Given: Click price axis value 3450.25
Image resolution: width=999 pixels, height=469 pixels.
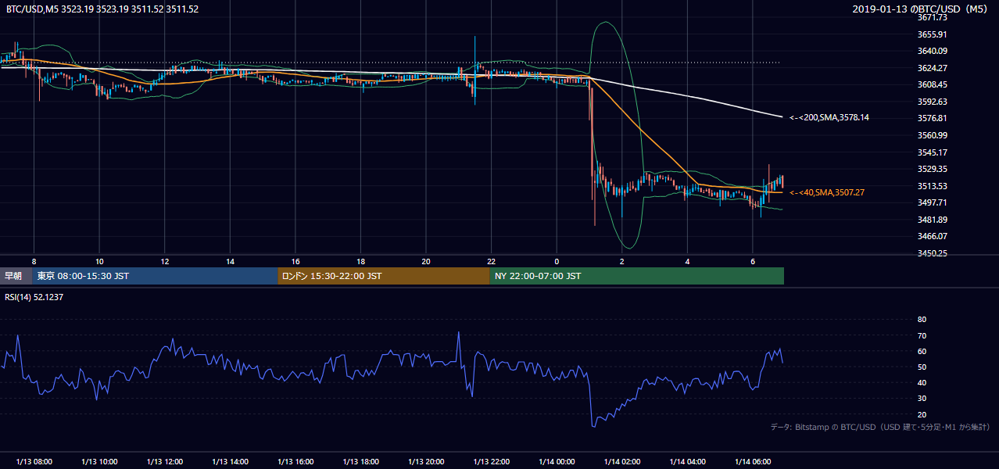Looking at the screenshot, I should 933,253.
